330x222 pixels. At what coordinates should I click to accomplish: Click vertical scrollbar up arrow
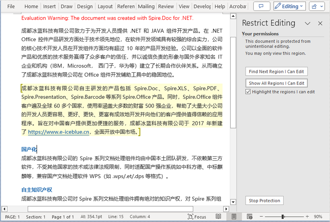[x=233, y=16]
